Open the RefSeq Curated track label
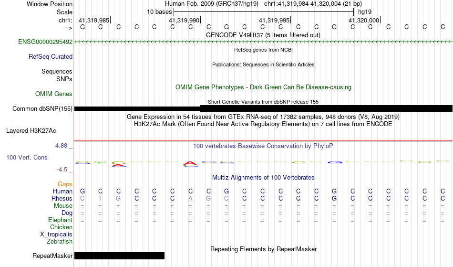Image resolution: width=453 pixels, height=267 pixels. tap(51, 57)
